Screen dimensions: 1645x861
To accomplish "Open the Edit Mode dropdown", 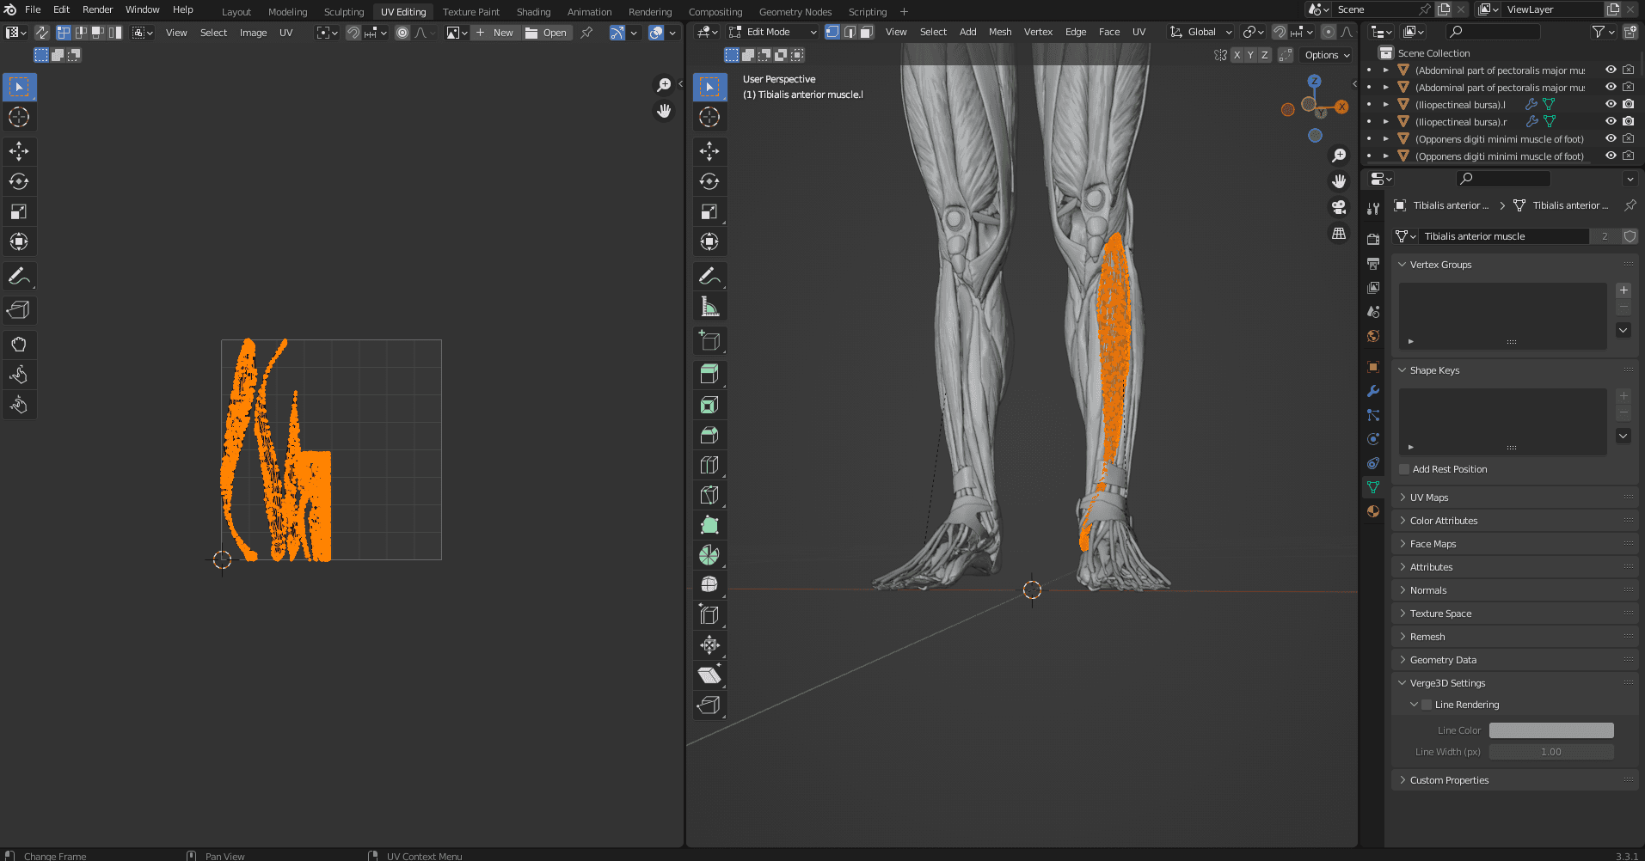I will click(771, 32).
